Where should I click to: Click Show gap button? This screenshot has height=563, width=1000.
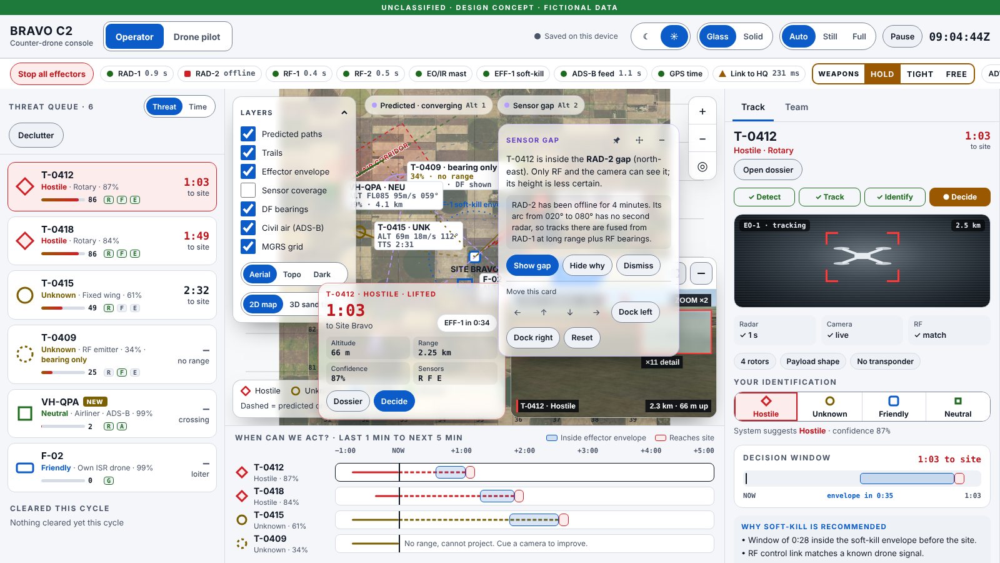(532, 265)
